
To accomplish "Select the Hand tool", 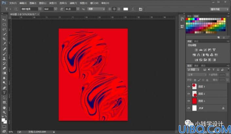I will [4, 107].
